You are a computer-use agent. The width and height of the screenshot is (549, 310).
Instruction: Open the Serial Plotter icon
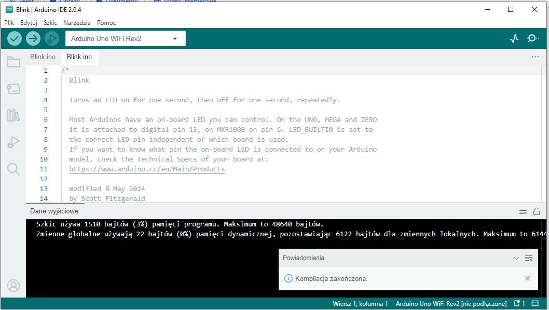514,38
